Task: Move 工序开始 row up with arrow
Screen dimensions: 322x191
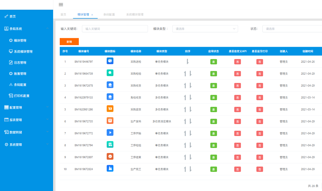Action: (x=185, y=133)
